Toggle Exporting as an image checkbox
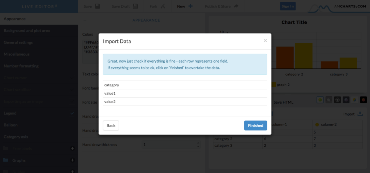The width and height of the screenshot is (370, 173). (72, 101)
